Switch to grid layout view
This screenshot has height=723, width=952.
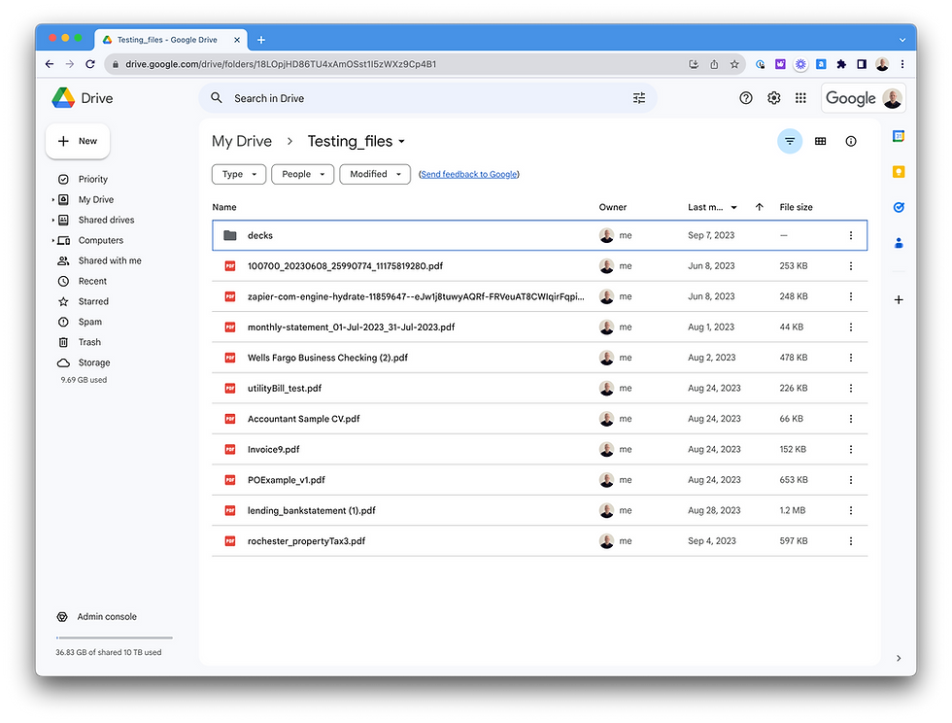[820, 141]
